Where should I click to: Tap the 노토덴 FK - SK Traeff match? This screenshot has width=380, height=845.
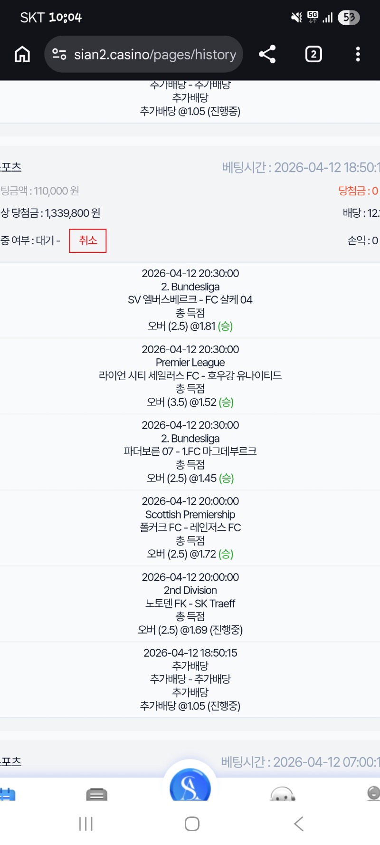point(190,604)
